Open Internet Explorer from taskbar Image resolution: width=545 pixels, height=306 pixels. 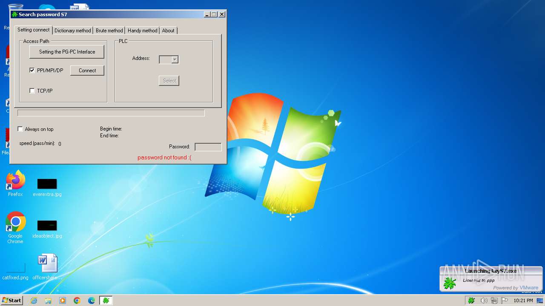(x=34, y=300)
